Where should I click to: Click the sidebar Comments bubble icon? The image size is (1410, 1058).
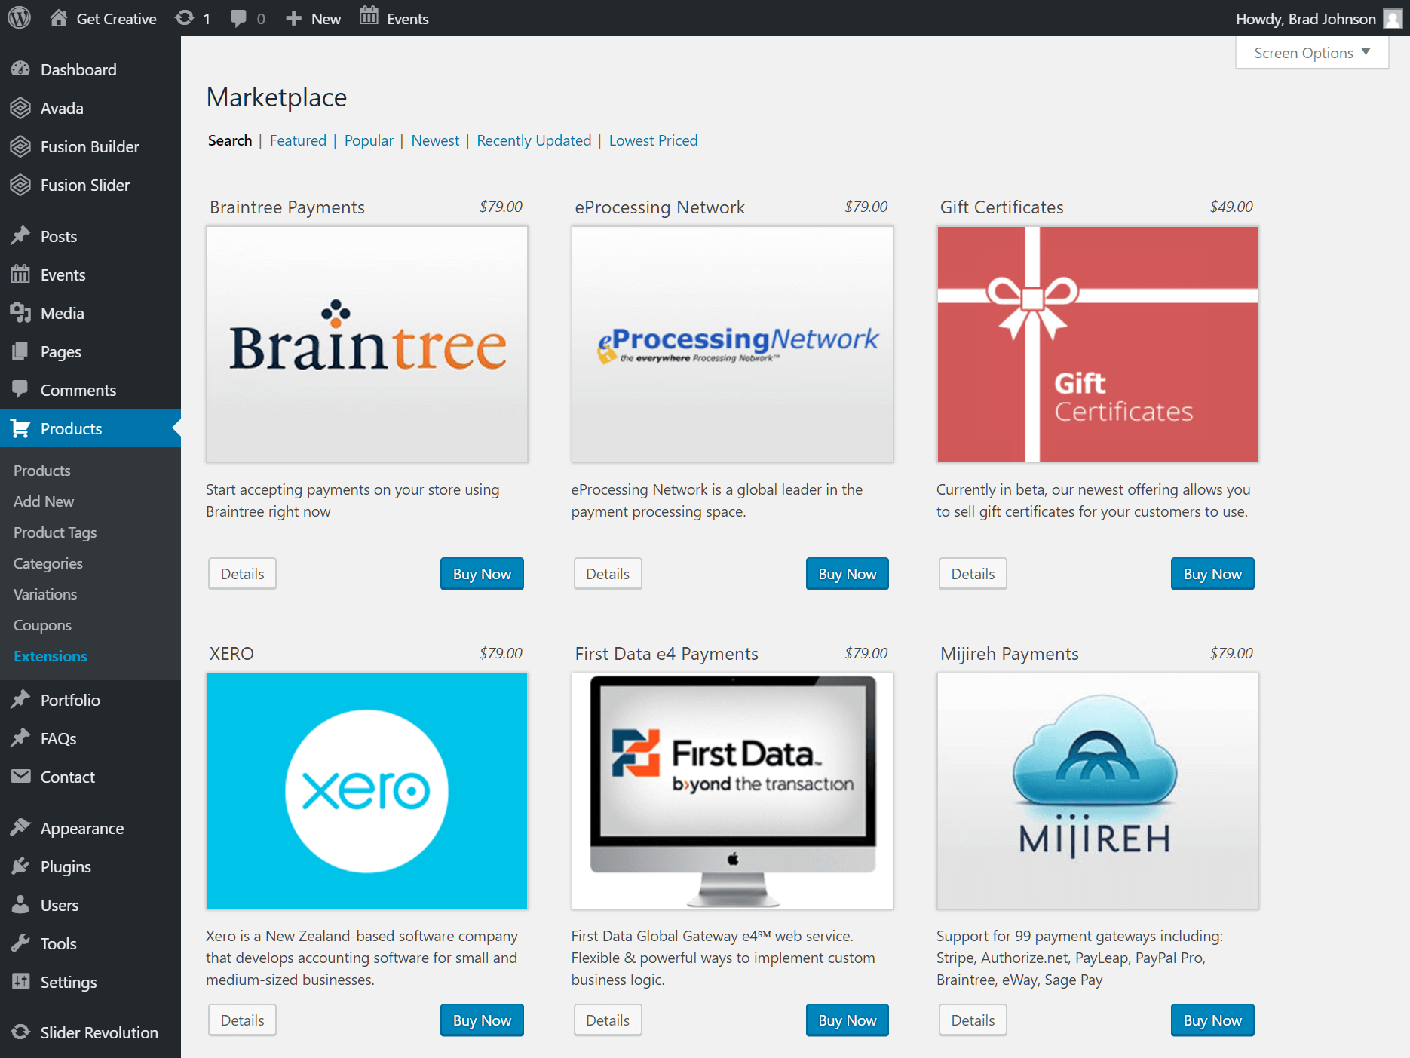tap(20, 390)
